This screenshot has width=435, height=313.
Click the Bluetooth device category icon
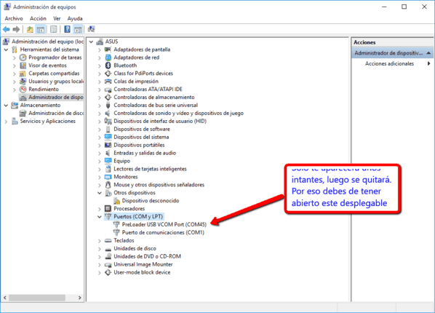[x=108, y=66]
